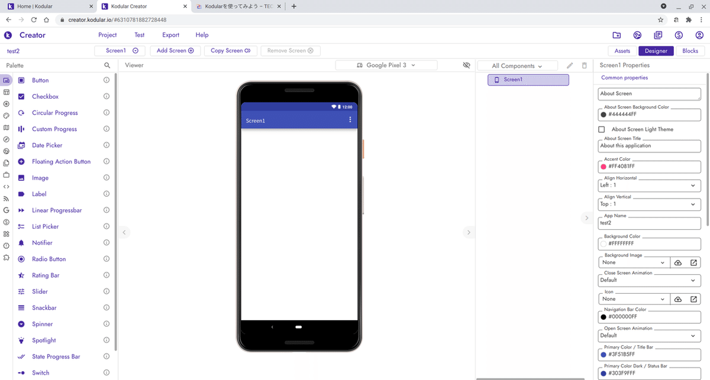Search the Palette with magnifier icon
710x380 pixels.
pyautogui.click(x=107, y=66)
